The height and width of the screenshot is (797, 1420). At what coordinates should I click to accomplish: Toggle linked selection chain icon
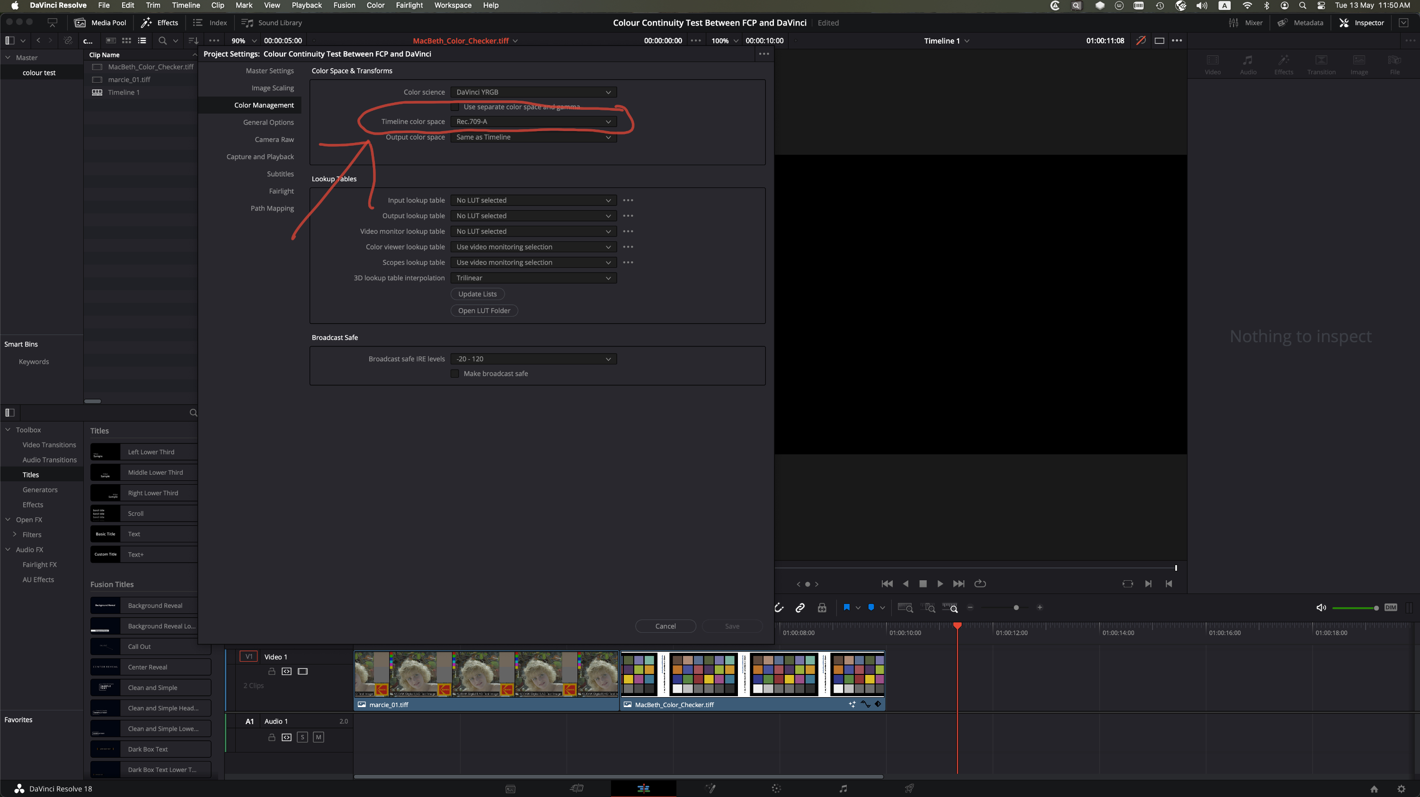pos(800,607)
